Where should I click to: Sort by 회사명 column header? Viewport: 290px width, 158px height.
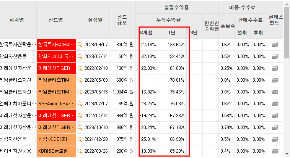click(x=17, y=20)
